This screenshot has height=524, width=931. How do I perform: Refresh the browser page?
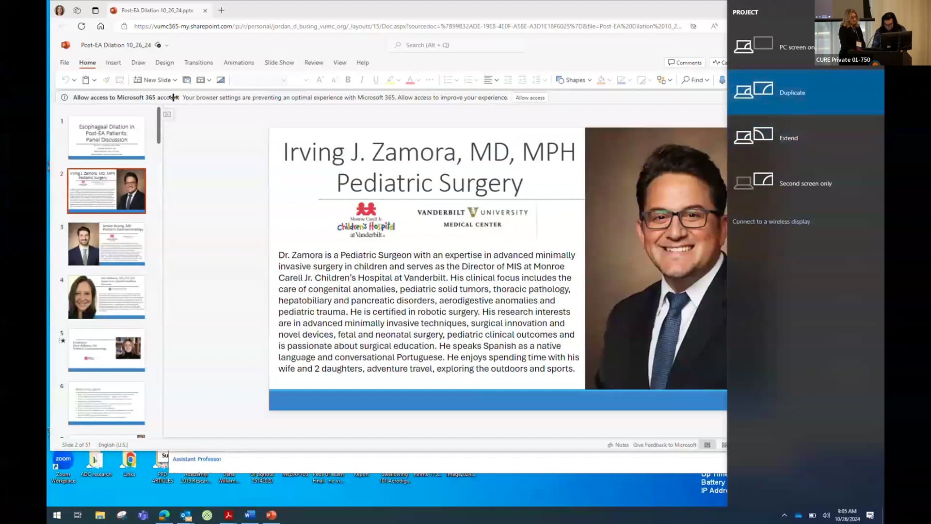[x=81, y=26]
